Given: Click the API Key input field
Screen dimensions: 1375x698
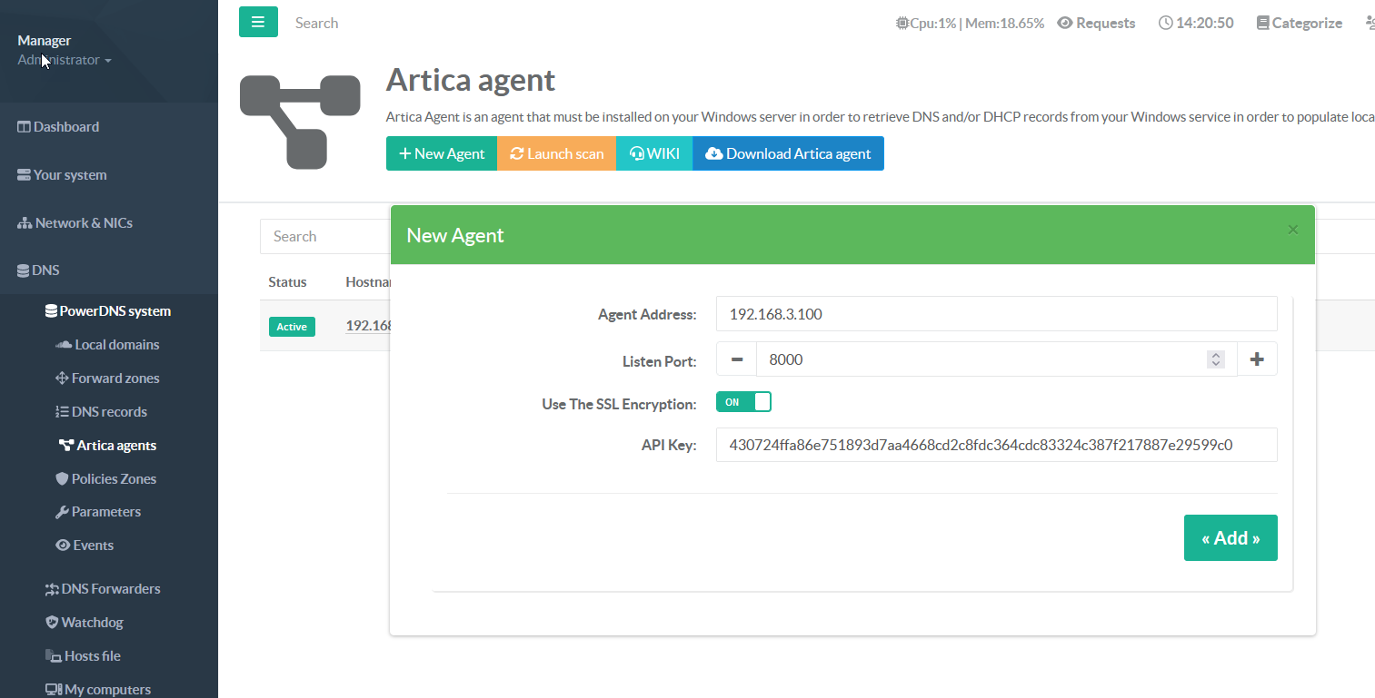Looking at the screenshot, I should click(996, 445).
